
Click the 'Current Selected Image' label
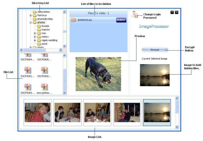pyautogui.click(x=155, y=59)
